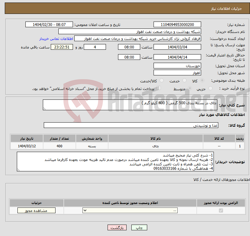
Task: Click the مشاهده مجوز button
Action: pyautogui.click(x=36, y=211)
